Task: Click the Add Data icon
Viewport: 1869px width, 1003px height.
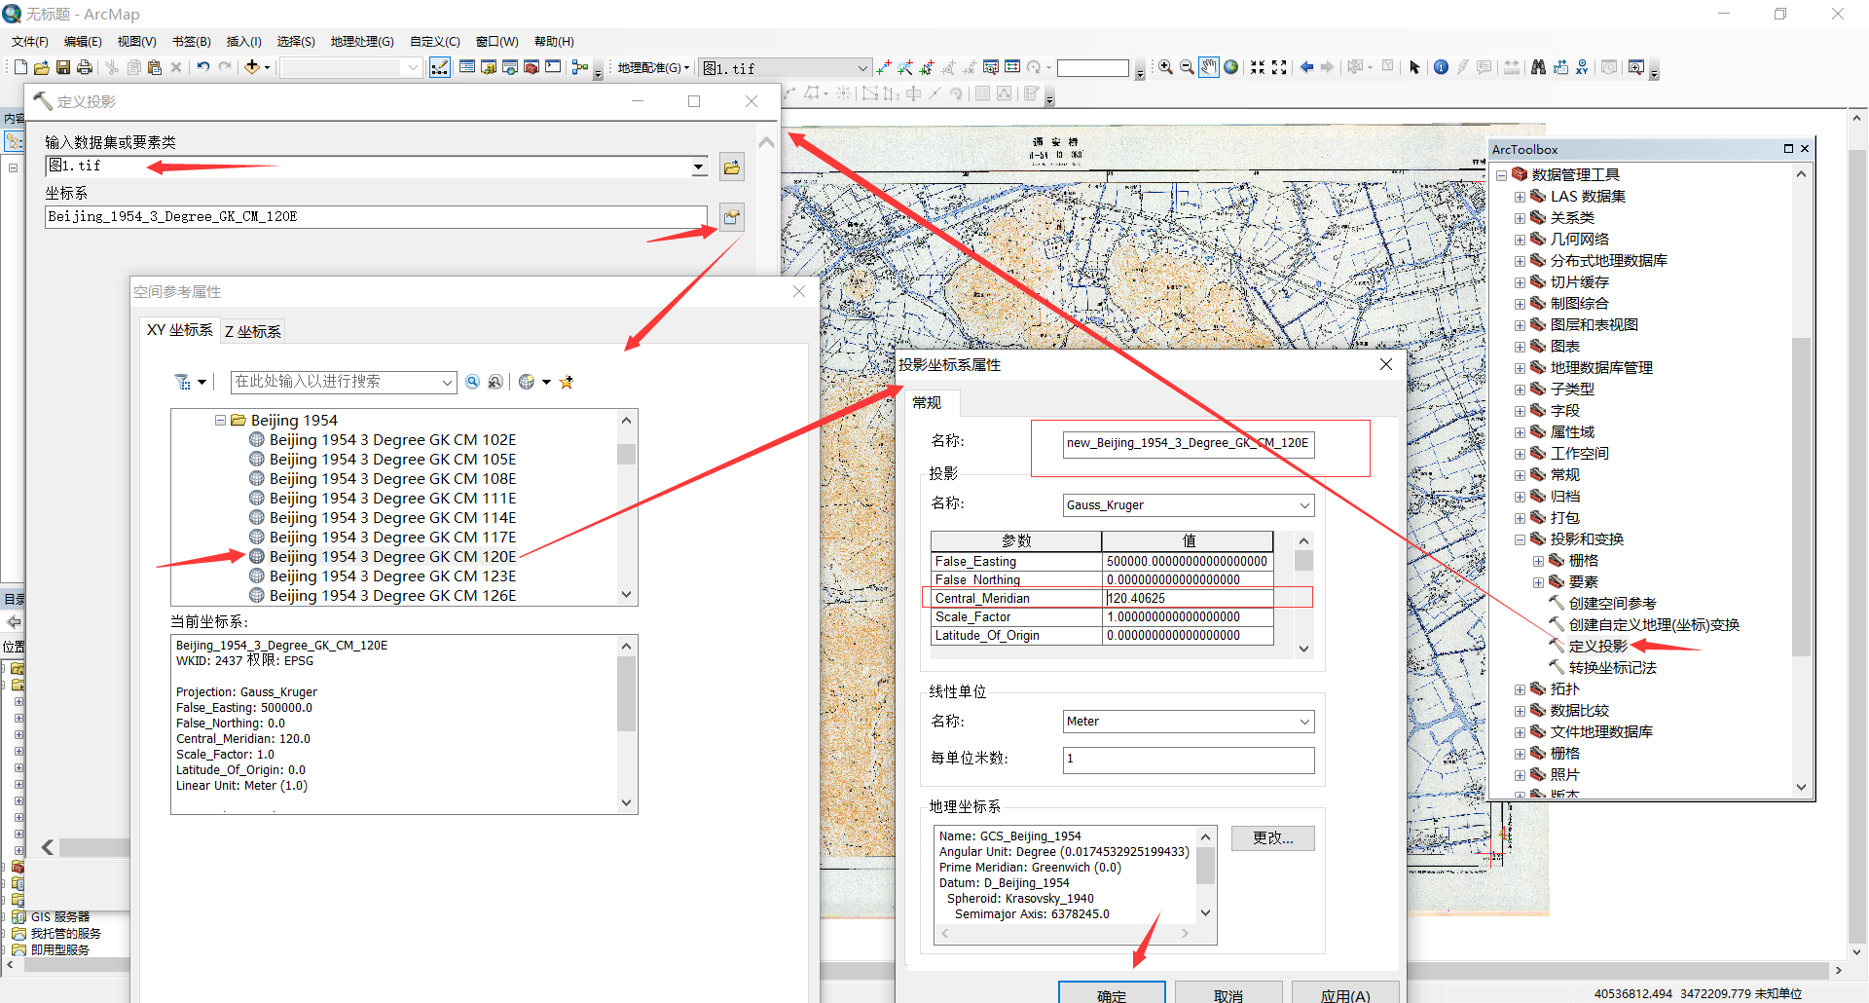Action: 252,67
